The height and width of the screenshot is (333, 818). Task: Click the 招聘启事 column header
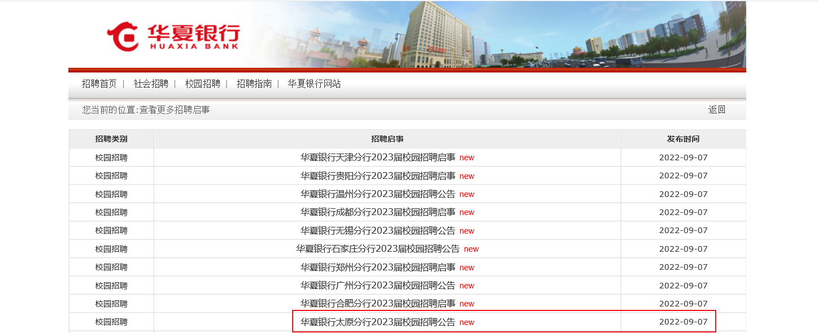(x=387, y=139)
